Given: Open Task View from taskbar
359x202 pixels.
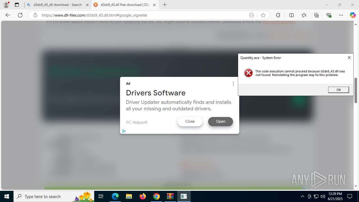Looking at the screenshot, I should [101, 196].
